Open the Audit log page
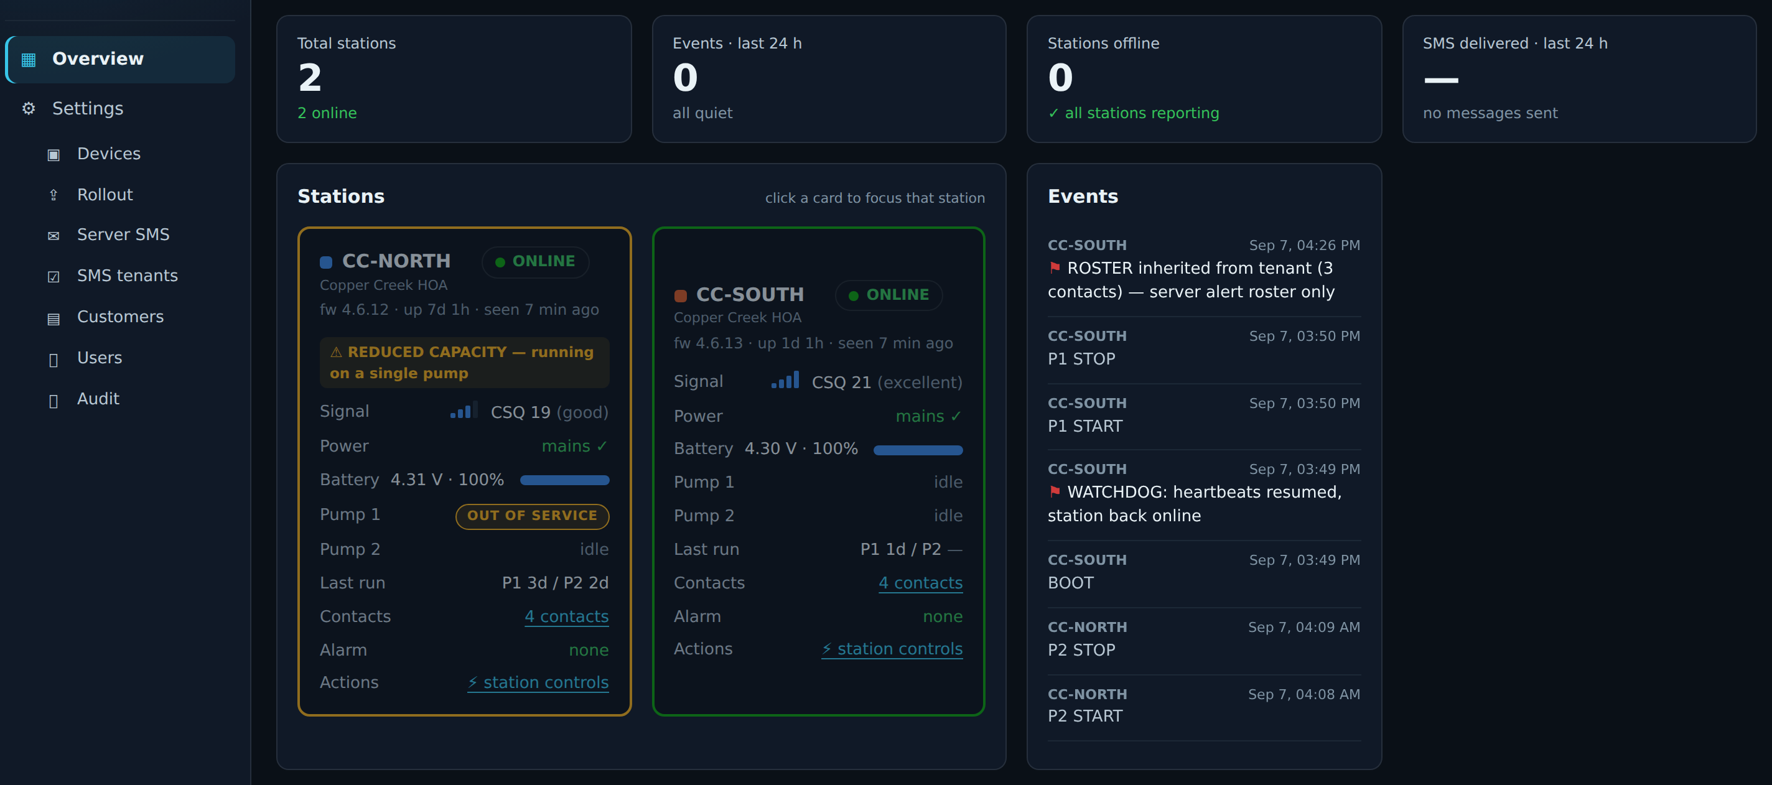 tap(98, 399)
